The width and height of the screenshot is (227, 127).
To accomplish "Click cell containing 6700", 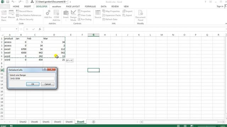I will (x=21, y=49).
